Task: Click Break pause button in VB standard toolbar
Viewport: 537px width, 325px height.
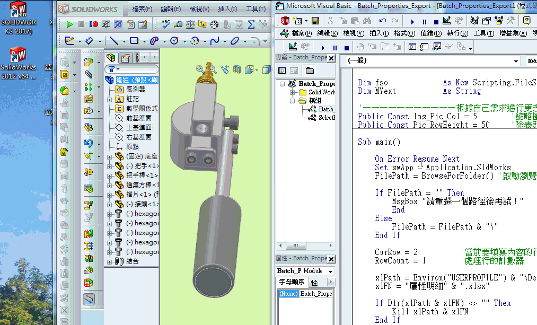Action: click(425, 22)
